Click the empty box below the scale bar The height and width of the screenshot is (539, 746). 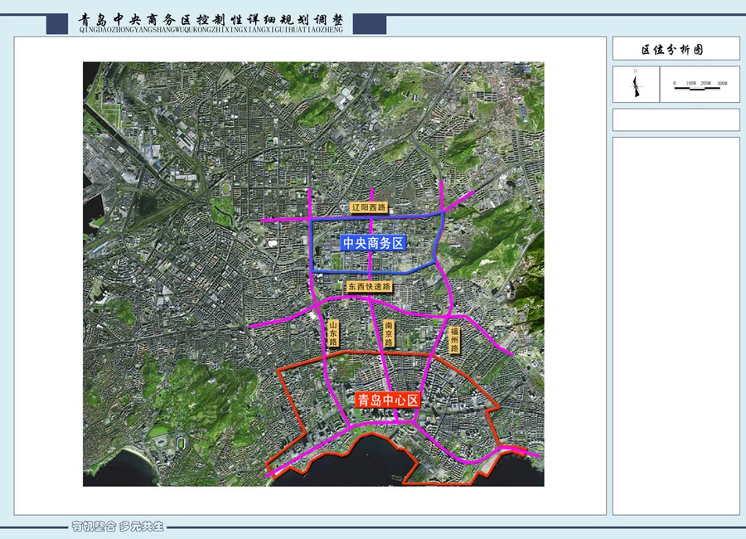click(x=676, y=119)
